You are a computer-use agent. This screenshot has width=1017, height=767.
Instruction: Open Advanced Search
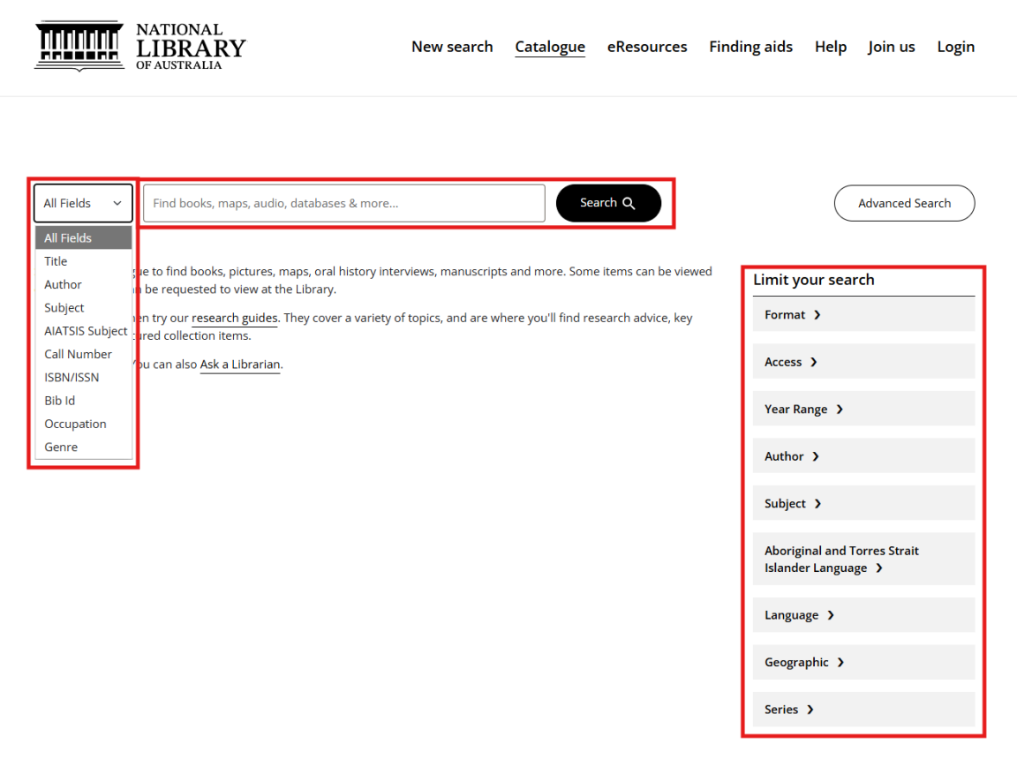tap(904, 203)
